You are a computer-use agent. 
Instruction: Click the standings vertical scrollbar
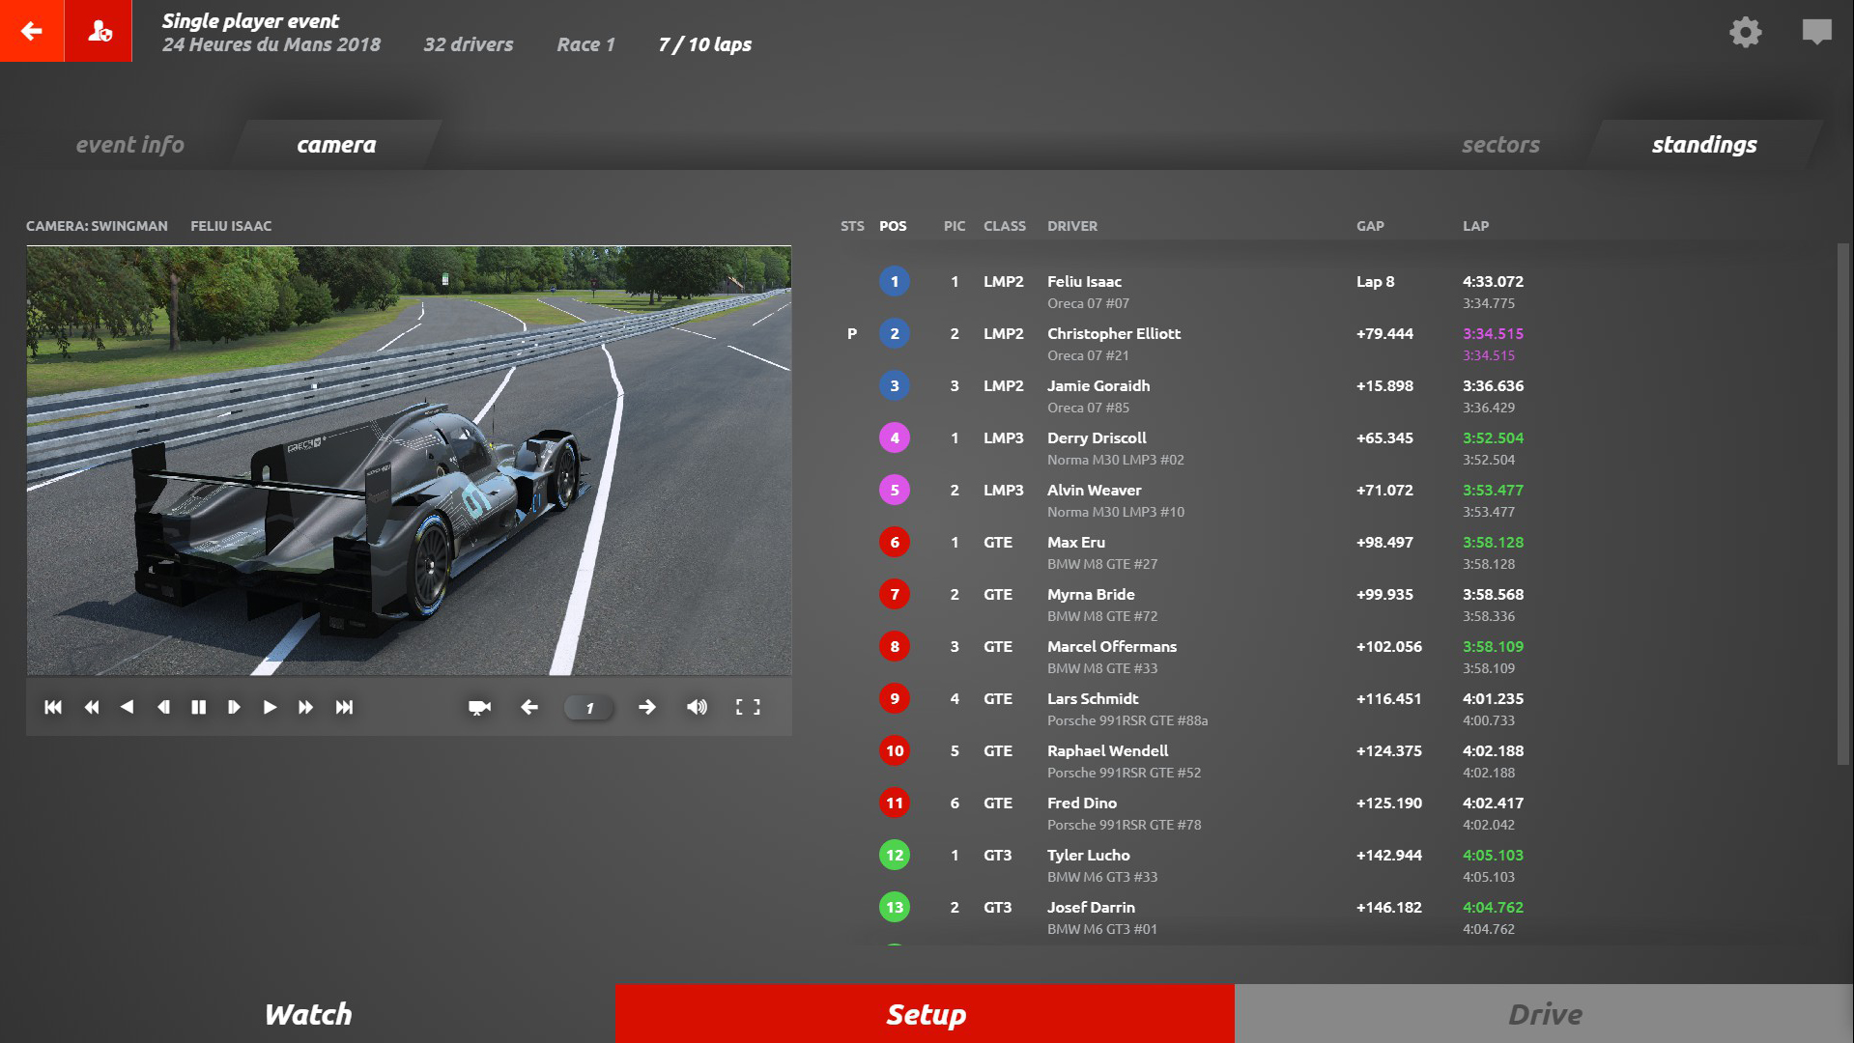1842,504
